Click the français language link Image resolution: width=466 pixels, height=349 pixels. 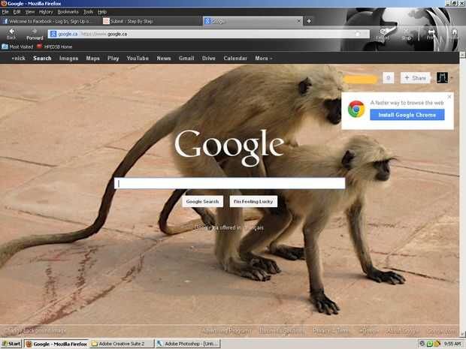(254, 227)
